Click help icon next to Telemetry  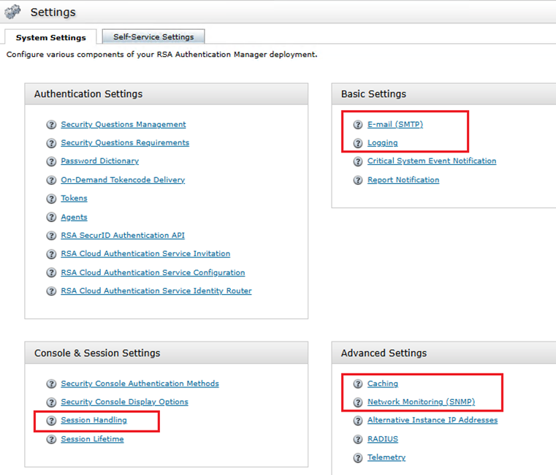pos(358,457)
